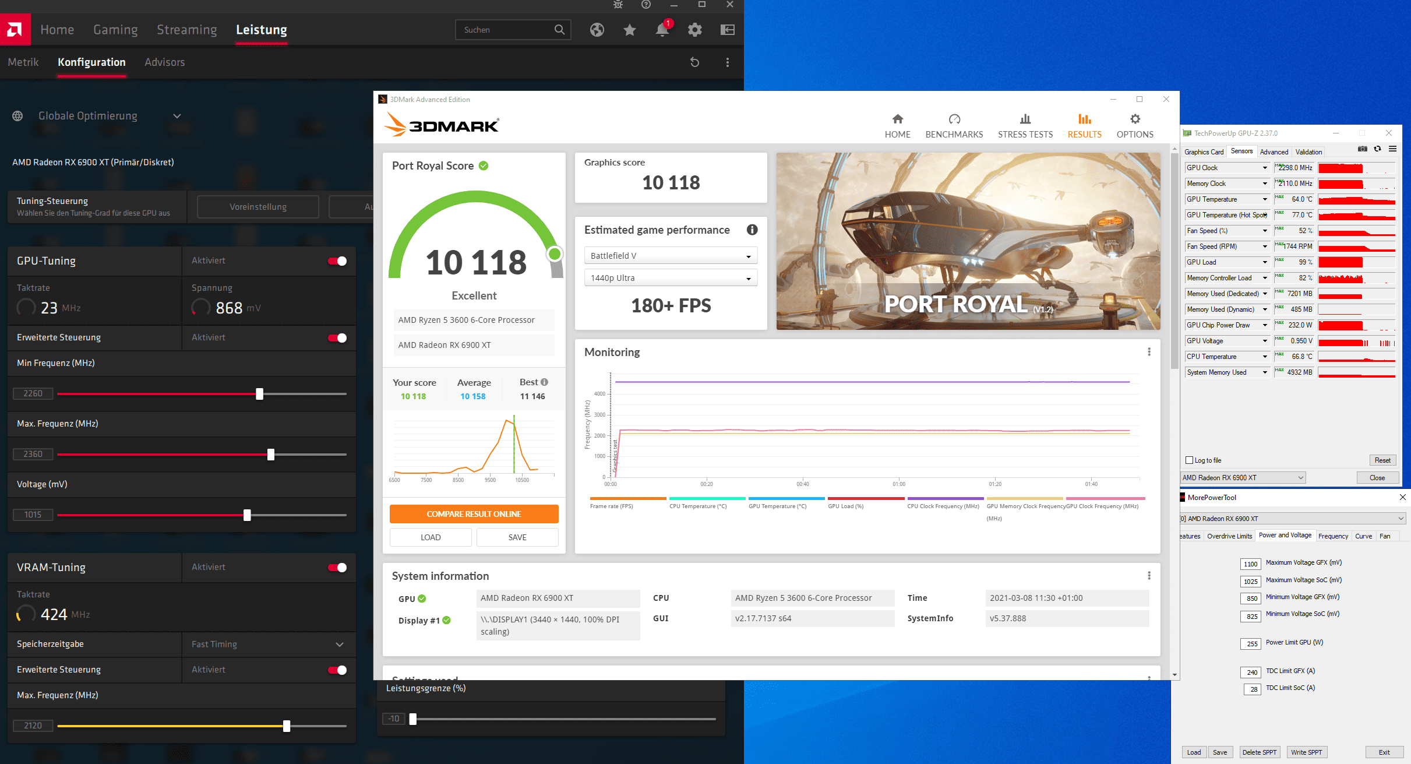Open 3DMark Benchmarks section
The width and height of the screenshot is (1411, 764).
coord(954,126)
